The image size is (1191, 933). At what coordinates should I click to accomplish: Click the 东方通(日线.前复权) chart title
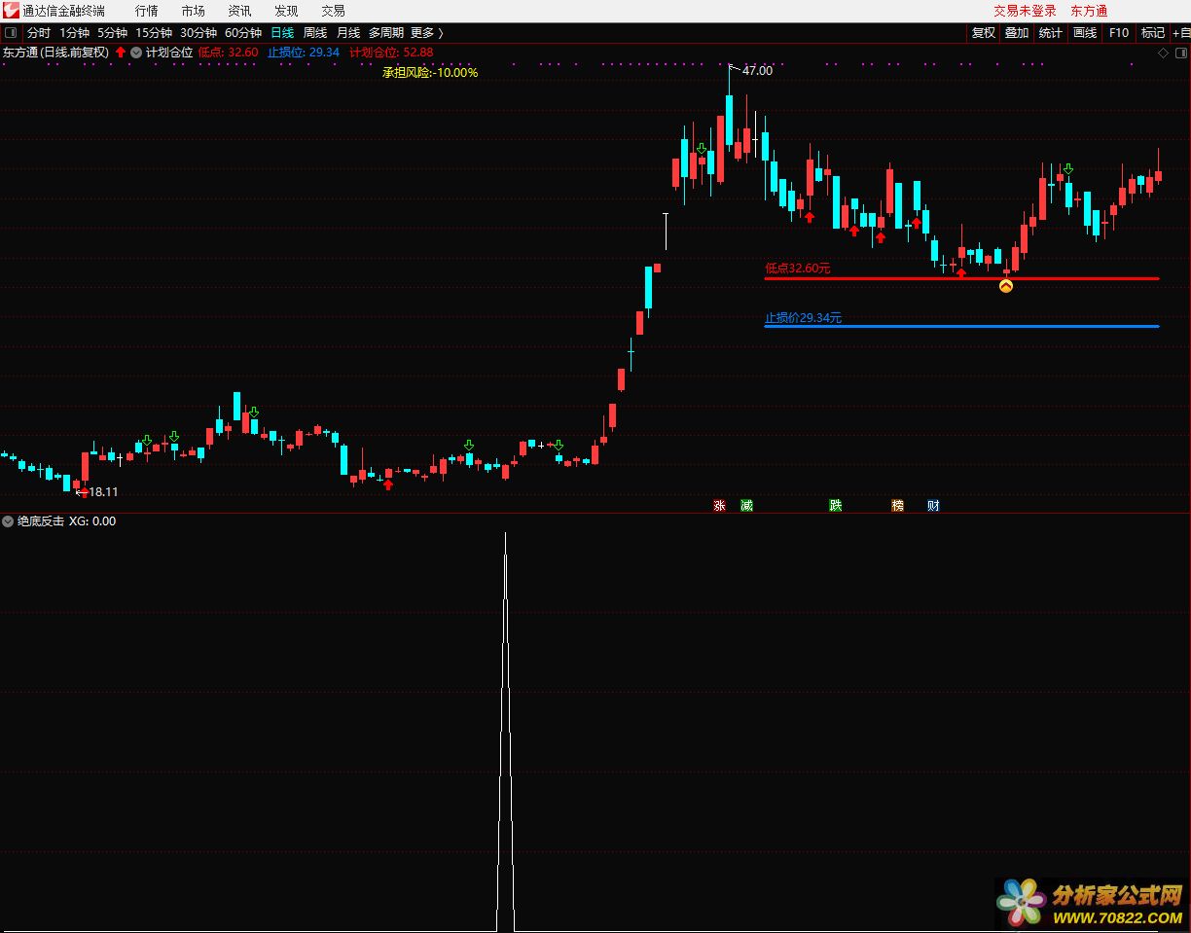tap(55, 53)
